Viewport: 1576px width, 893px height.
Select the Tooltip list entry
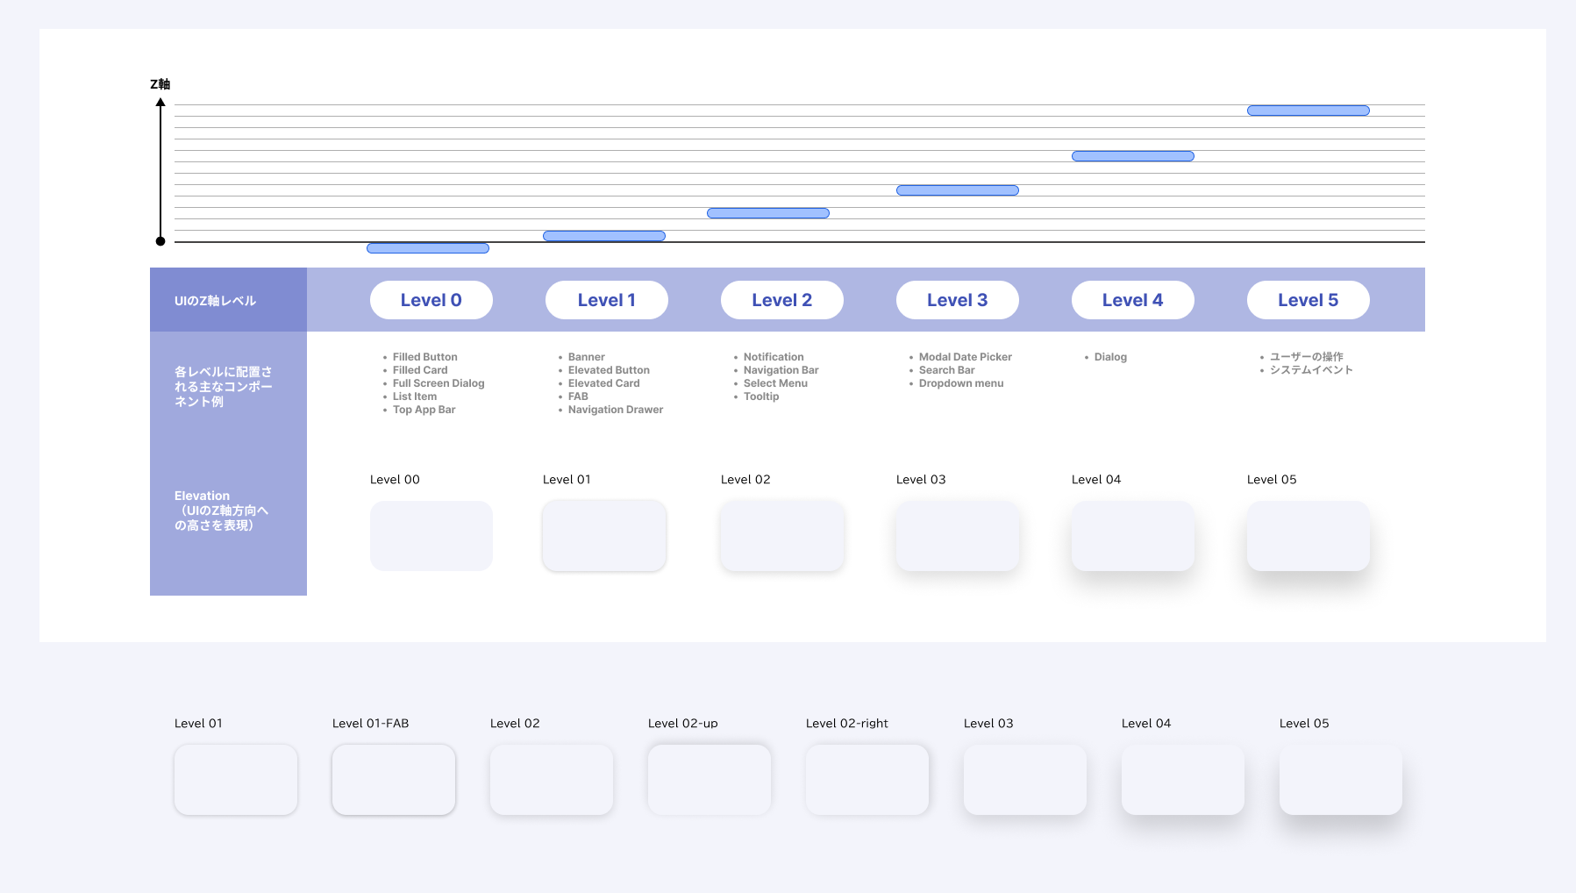coord(760,396)
